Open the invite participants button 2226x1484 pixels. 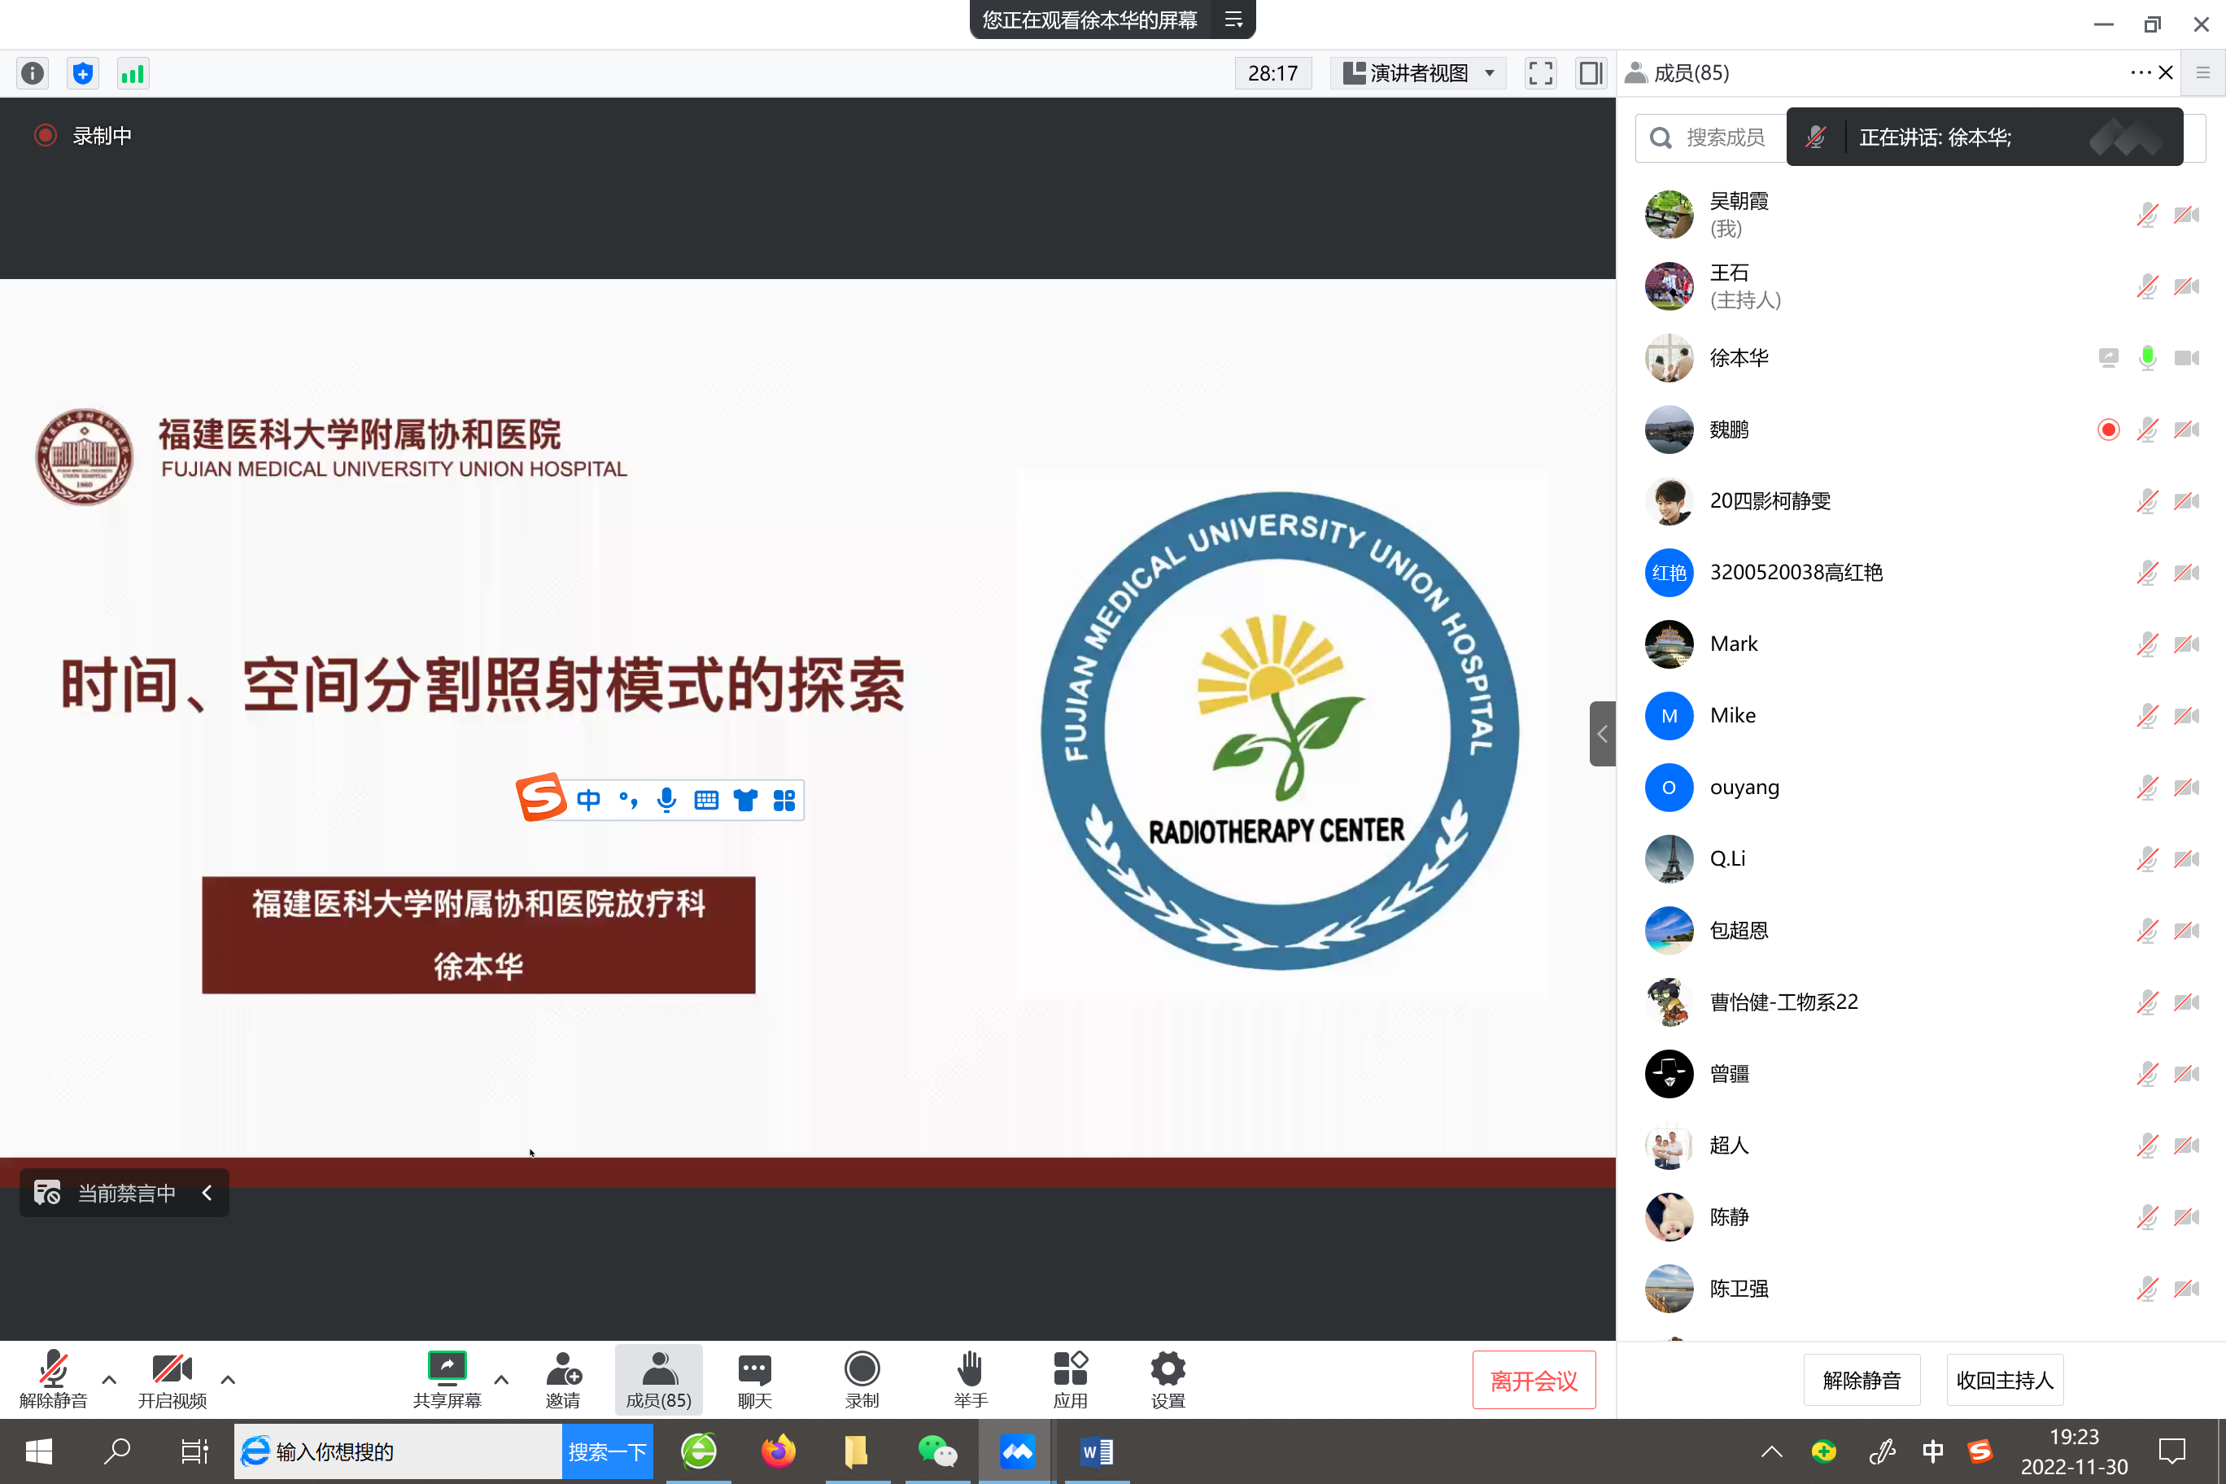click(x=563, y=1379)
